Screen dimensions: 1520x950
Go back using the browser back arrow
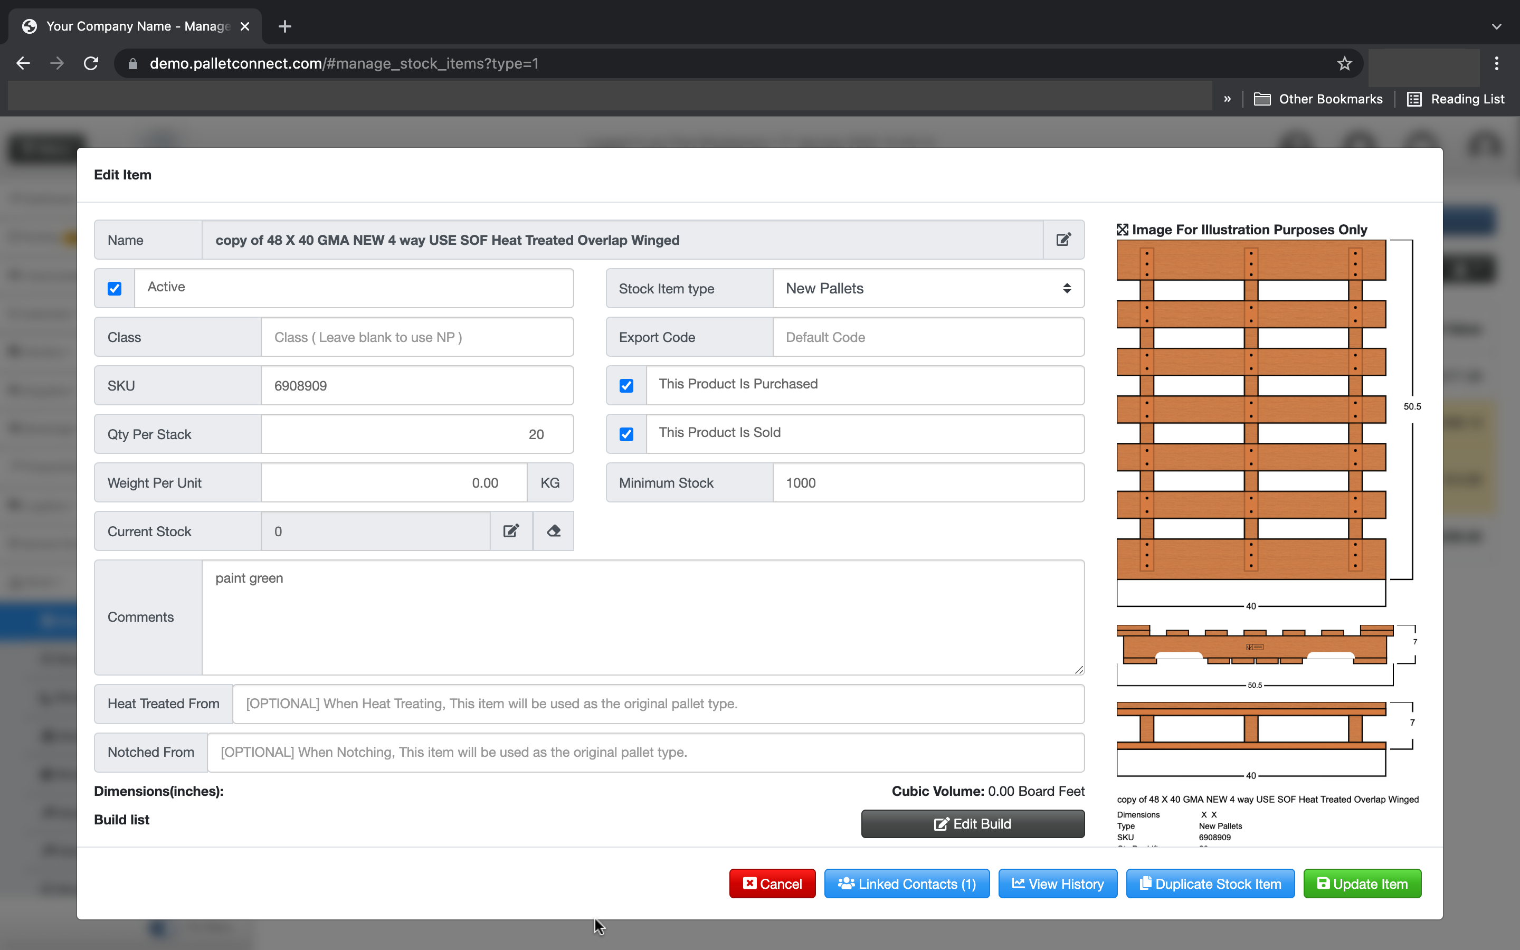[23, 63]
